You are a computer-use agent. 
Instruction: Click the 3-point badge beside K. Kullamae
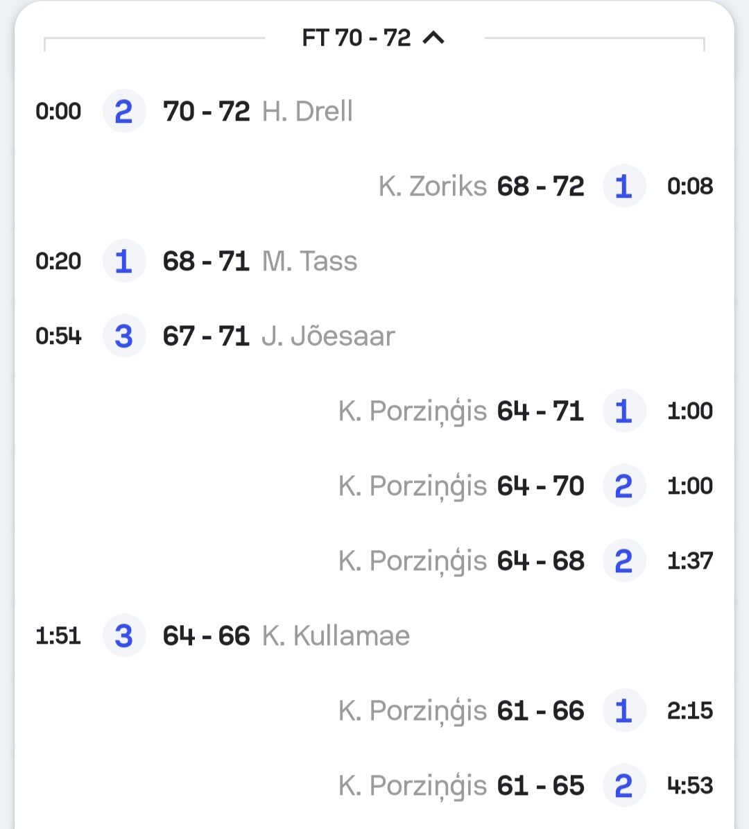coord(124,635)
